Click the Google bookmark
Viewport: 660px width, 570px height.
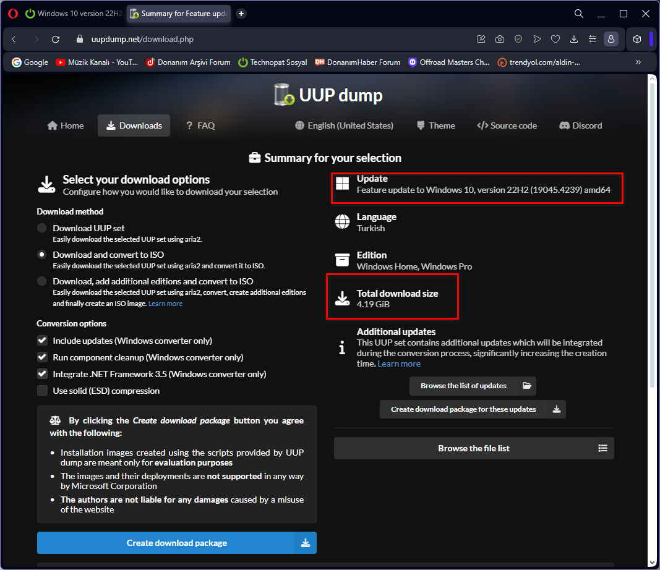pyautogui.click(x=30, y=62)
